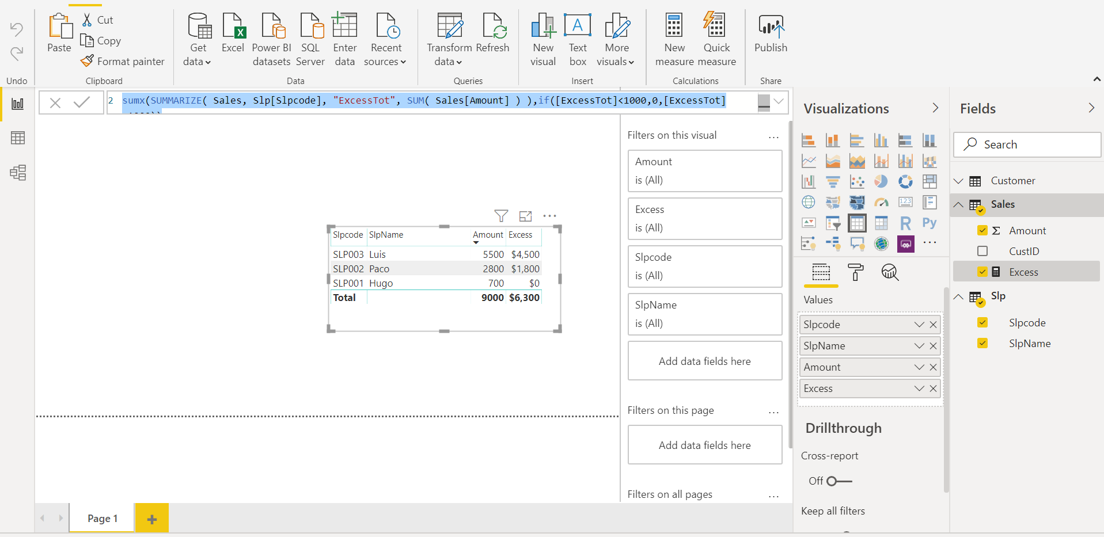This screenshot has height=537, width=1104.
Task: Open the Analytics magnifier tab
Action: (890, 272)
